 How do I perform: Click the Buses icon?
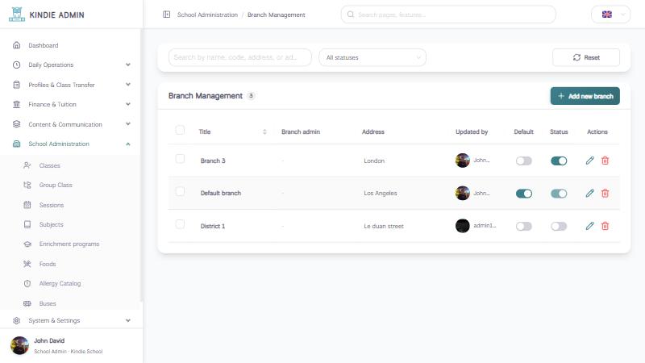[x=27, y=303]
